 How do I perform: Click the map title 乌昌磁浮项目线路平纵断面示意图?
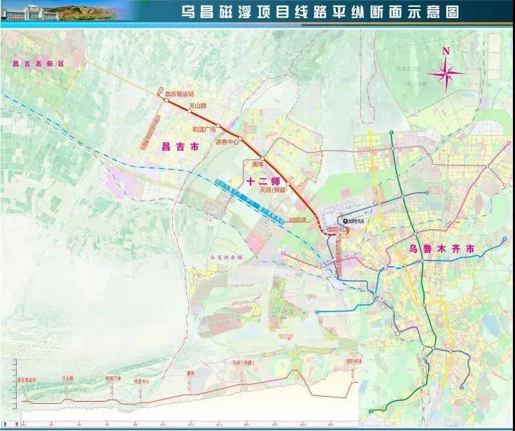tap(320, 12)
